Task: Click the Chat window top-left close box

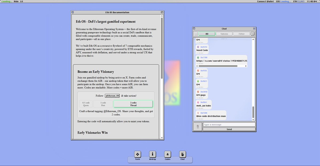Action: [x=194, y=29]
